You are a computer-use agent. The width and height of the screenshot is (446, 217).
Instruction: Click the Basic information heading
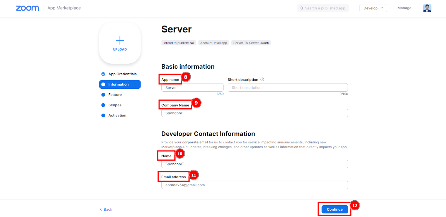click(188, 67)
